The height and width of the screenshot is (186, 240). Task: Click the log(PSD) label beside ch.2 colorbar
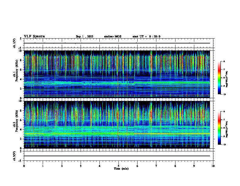click(x=227, y=129)
